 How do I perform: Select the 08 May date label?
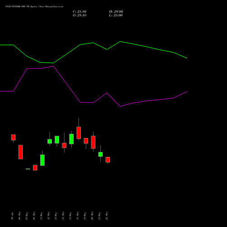coord(34,216)
